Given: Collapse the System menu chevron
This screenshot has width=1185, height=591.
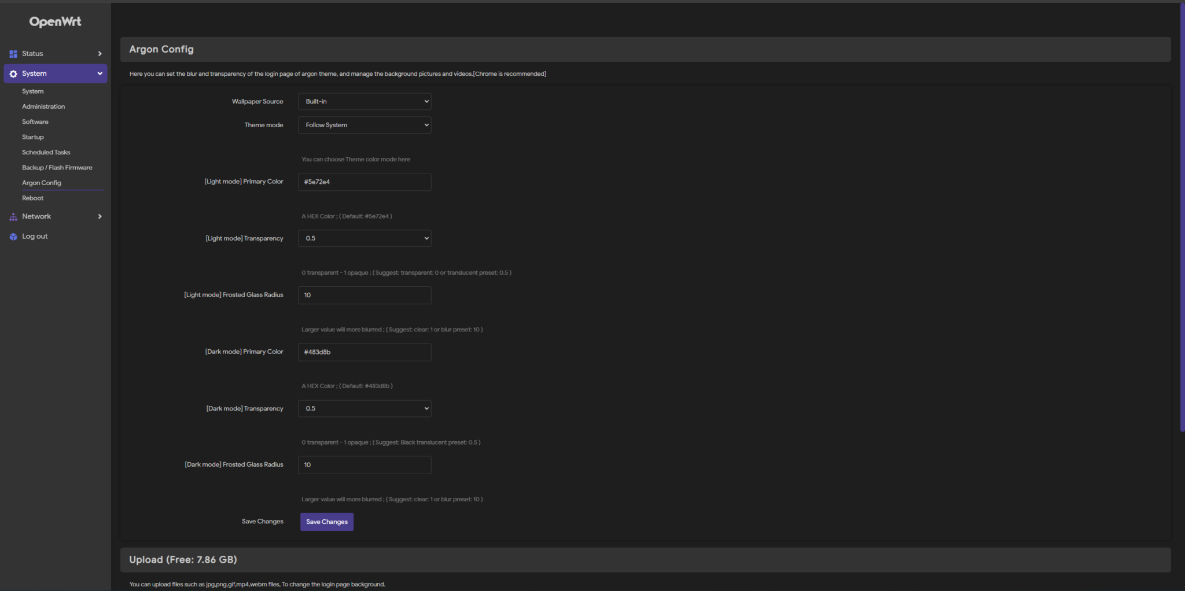Looking at the screenshot, I should [100, 73].
